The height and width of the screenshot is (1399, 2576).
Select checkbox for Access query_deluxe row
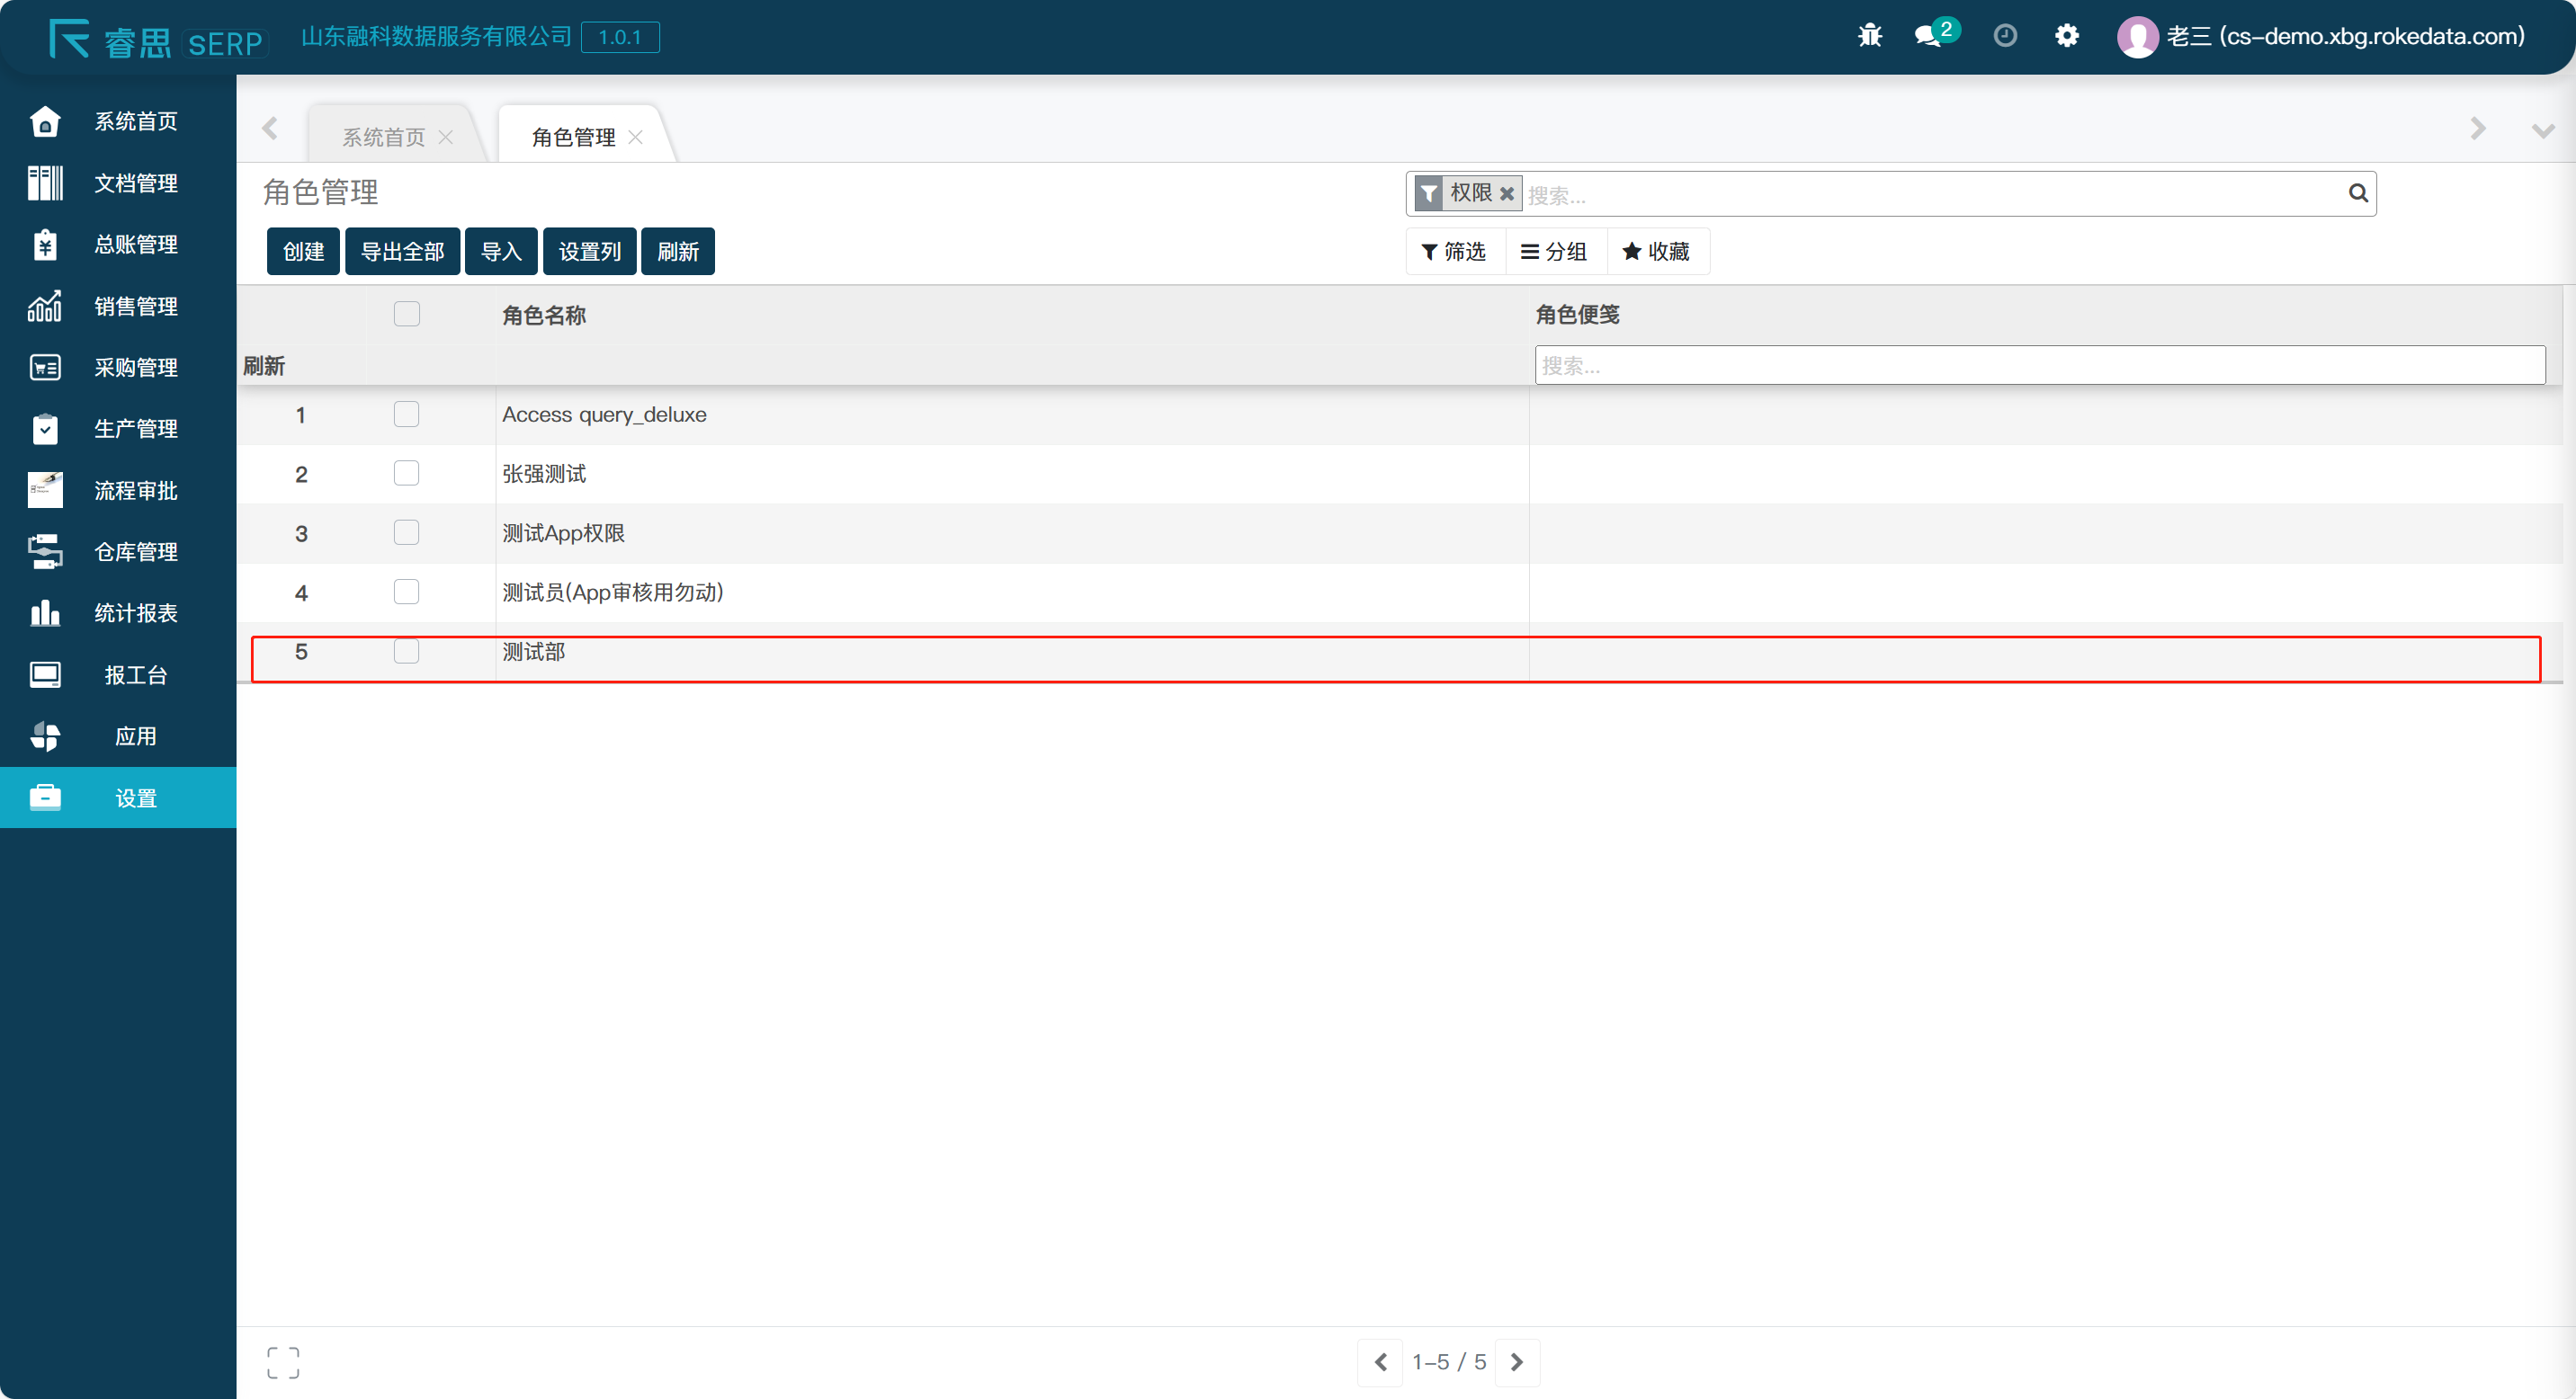406,414
